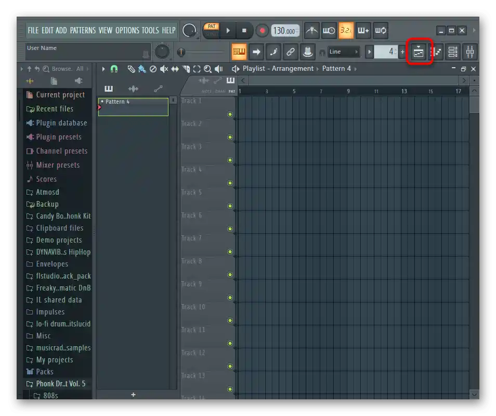Viewport: 496px width, 416px height.
Task: Select the Delete tool in Playlist
Action: tap(153, 69)
